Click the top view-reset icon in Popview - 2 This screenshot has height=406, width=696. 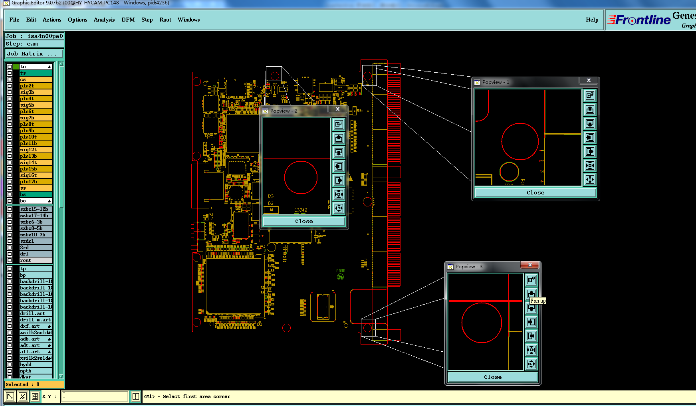(x=339, y=124)
